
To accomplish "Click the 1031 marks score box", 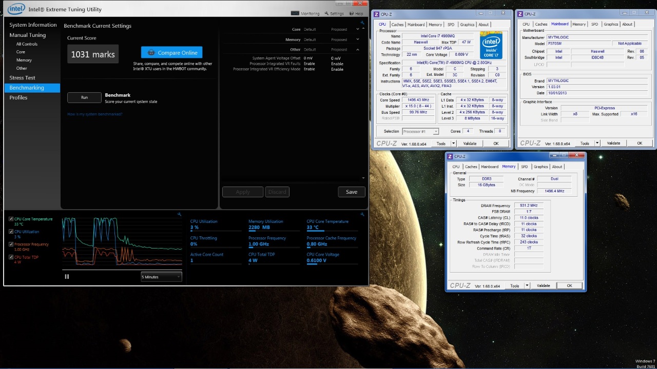I will coord(93,54).
